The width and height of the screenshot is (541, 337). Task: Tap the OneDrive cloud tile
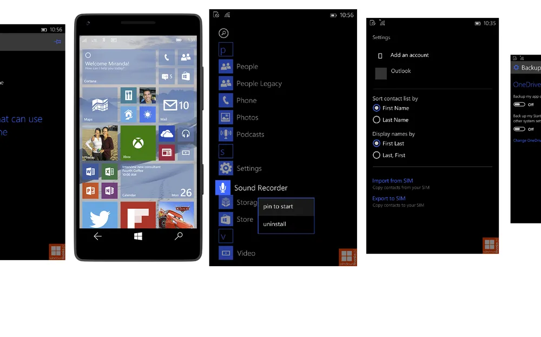pyautogui.click(x=167, y=134)
